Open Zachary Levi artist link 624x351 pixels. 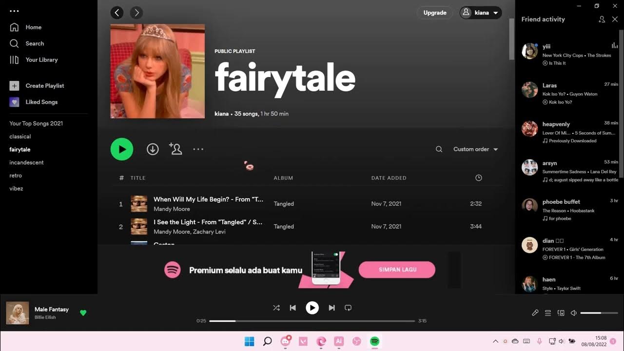pos(209,232)
